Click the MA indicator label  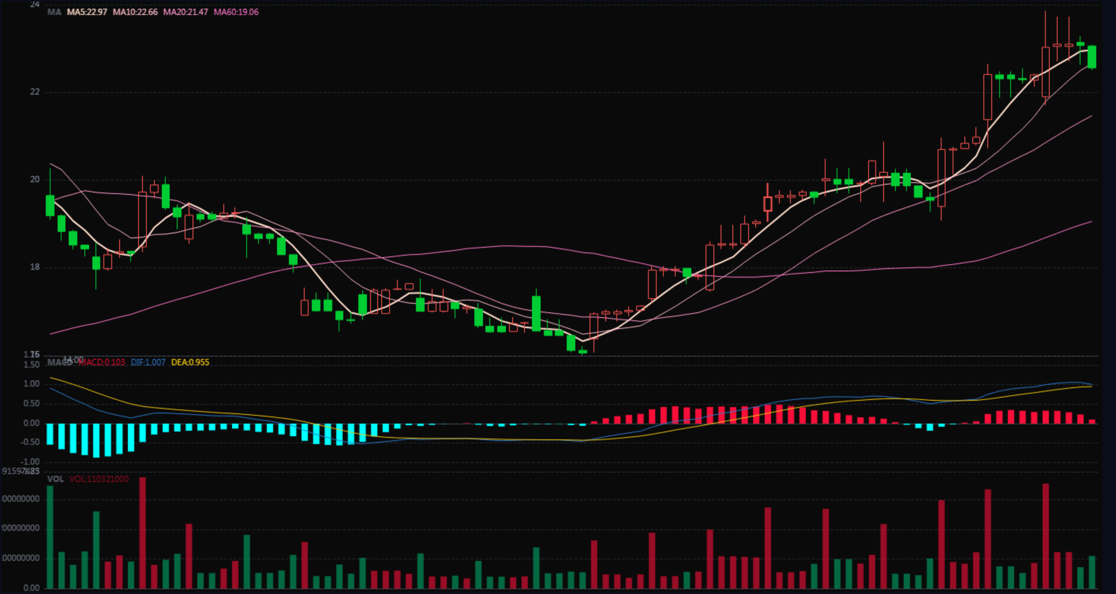tap(54, 12)
